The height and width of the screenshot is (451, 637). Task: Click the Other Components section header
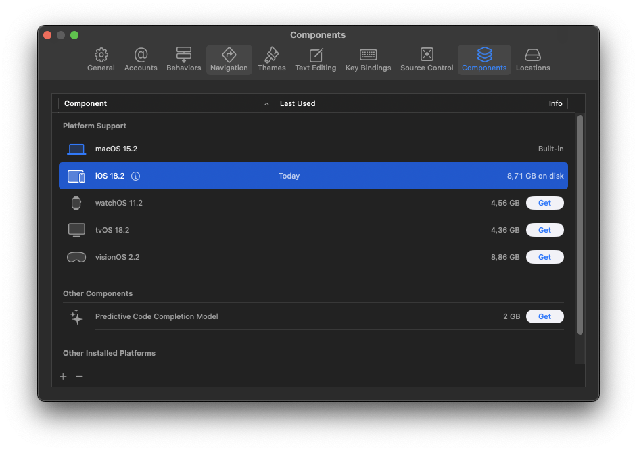point(97,293)
